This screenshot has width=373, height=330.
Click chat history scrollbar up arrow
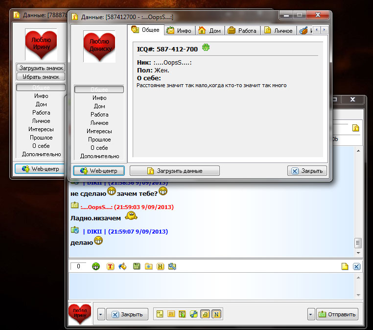(x=358, y=151)
